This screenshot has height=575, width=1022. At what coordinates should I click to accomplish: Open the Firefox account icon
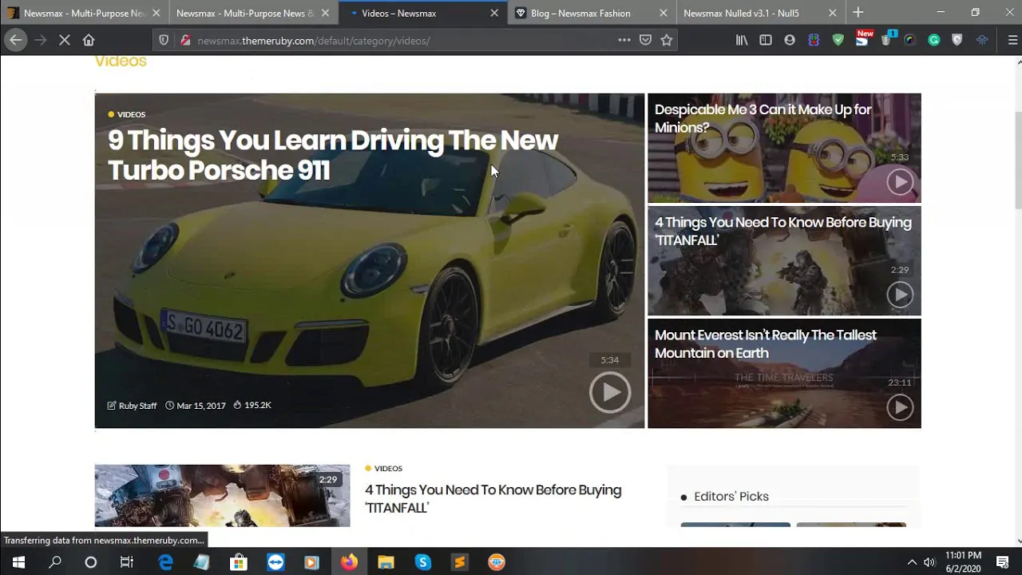(x=790, y=40)
